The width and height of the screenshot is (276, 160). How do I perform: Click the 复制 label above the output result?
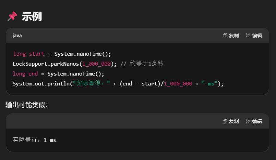[234, 121]
